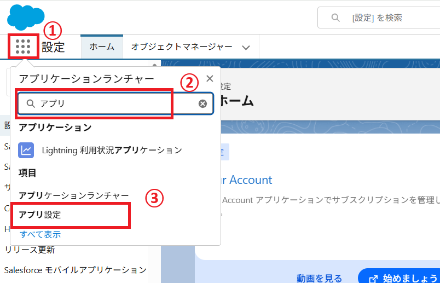Clear the App Launcher search text

pyautogui.click(x=202, y=103)
